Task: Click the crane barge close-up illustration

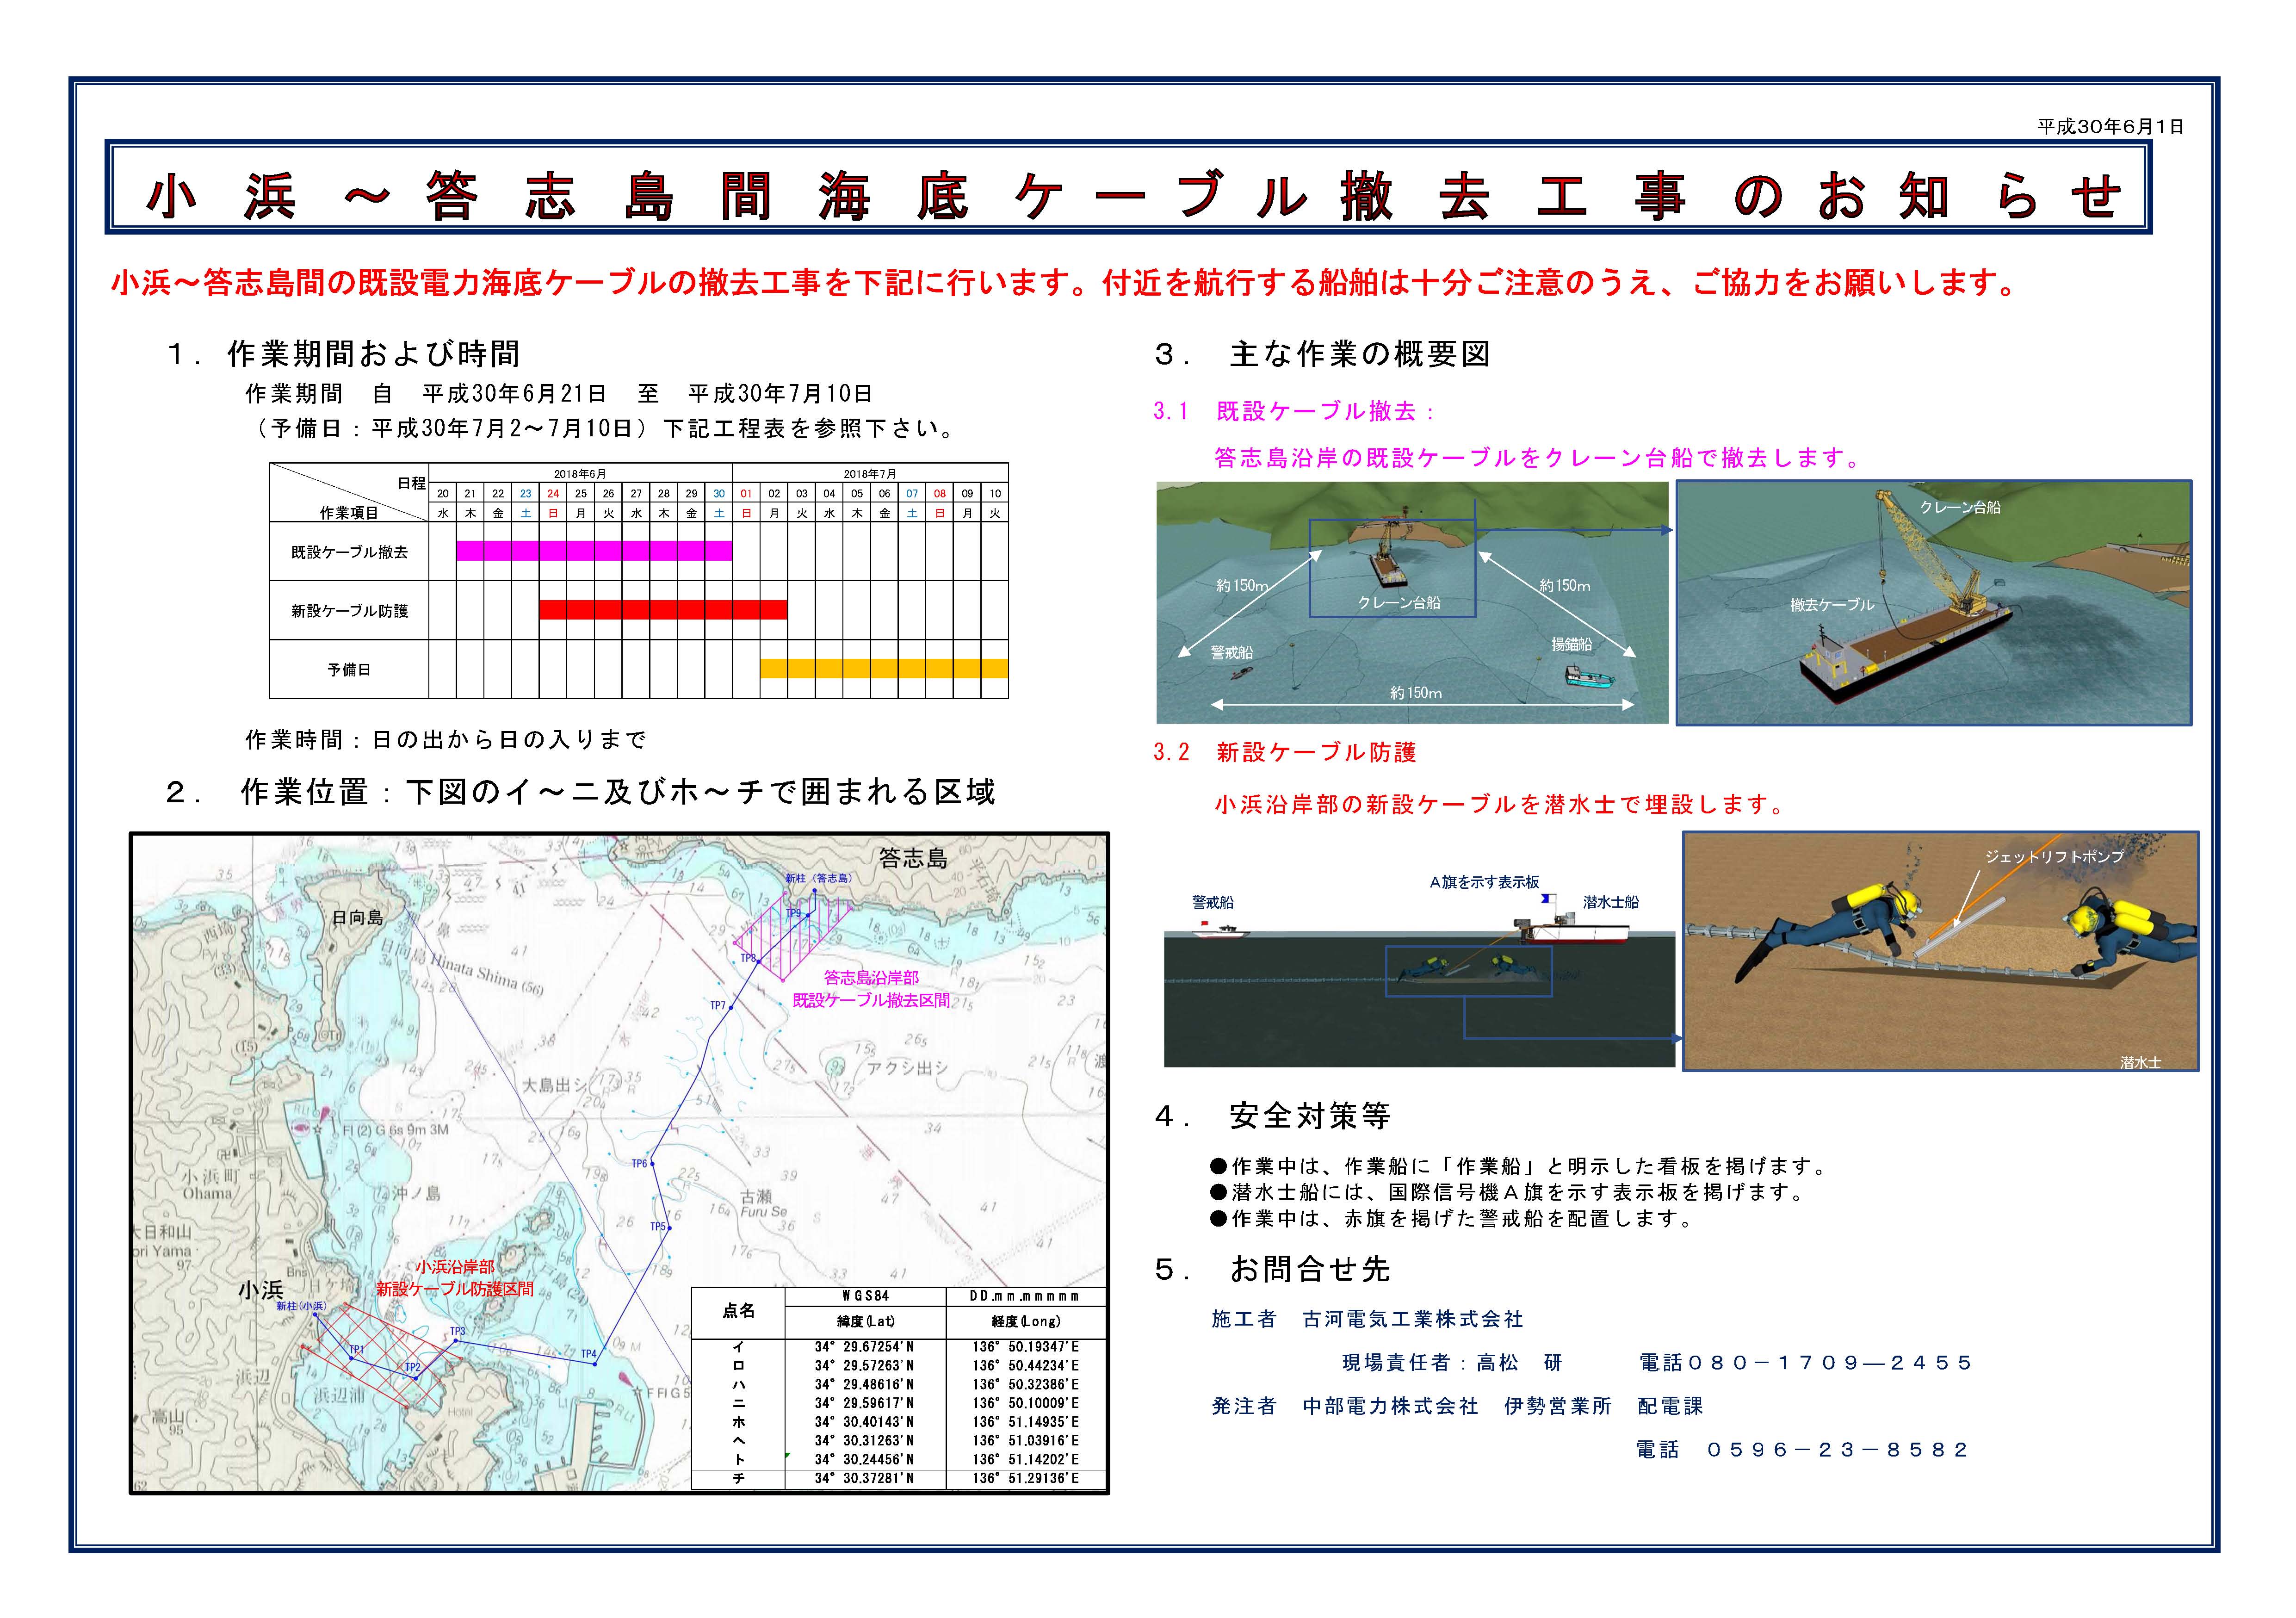Action: tap(1934, 602)
